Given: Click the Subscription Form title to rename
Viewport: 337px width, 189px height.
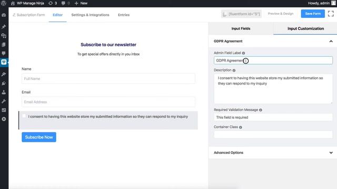Looking at the screenshot, I should click(x=29, y=15).
